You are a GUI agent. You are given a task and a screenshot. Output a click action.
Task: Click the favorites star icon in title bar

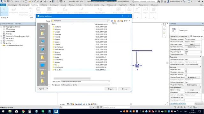tap(165, 1)
